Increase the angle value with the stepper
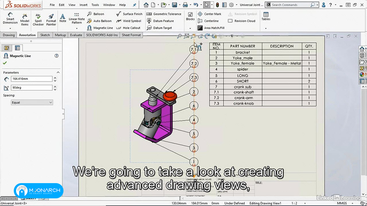The image size is (367, 206). click(x=55, y=87)
